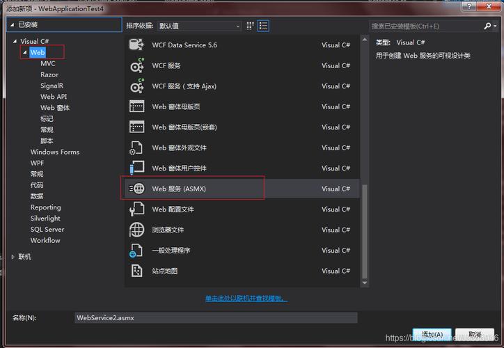Click the template list scrollbar thumb

[x=365, y=231]
